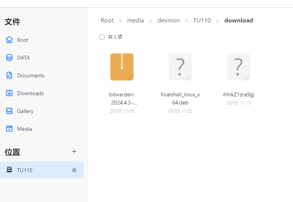Eject the TU110 drive

pos(74,170)
